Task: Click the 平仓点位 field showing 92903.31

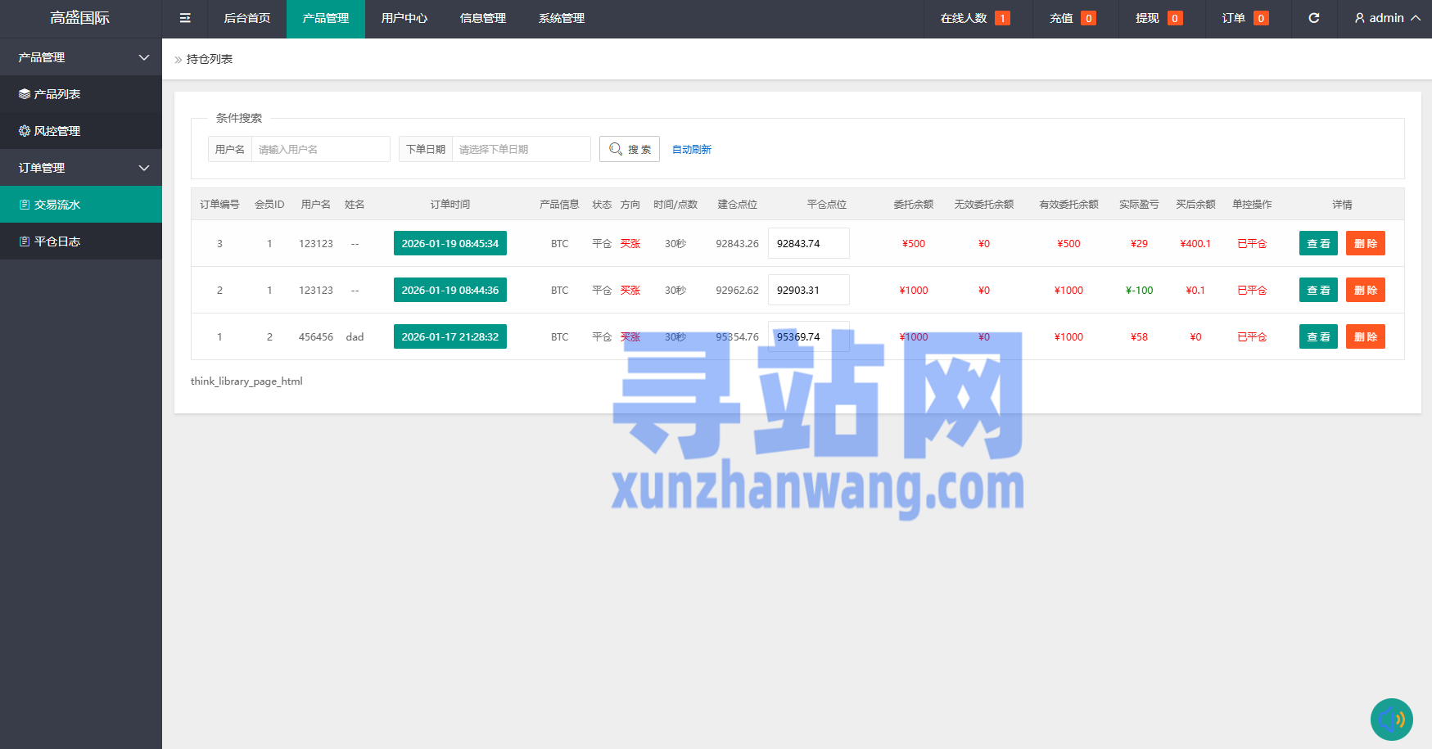Action: coord(808,290)
